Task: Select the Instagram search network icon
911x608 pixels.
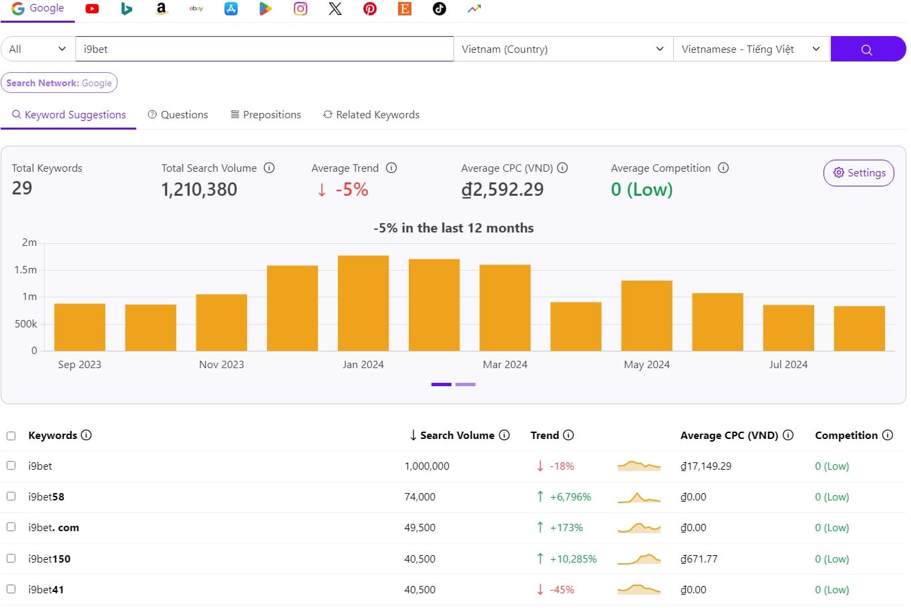Action: click(301, 9)
